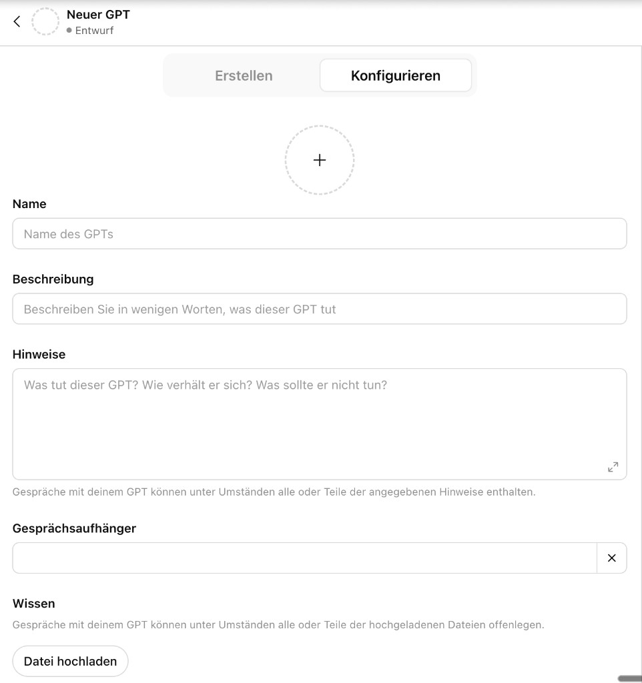Expand the Hinweise textarea with the resize icon
The width and height of the screenshot is (642, 683).
[x=613, y=467]
